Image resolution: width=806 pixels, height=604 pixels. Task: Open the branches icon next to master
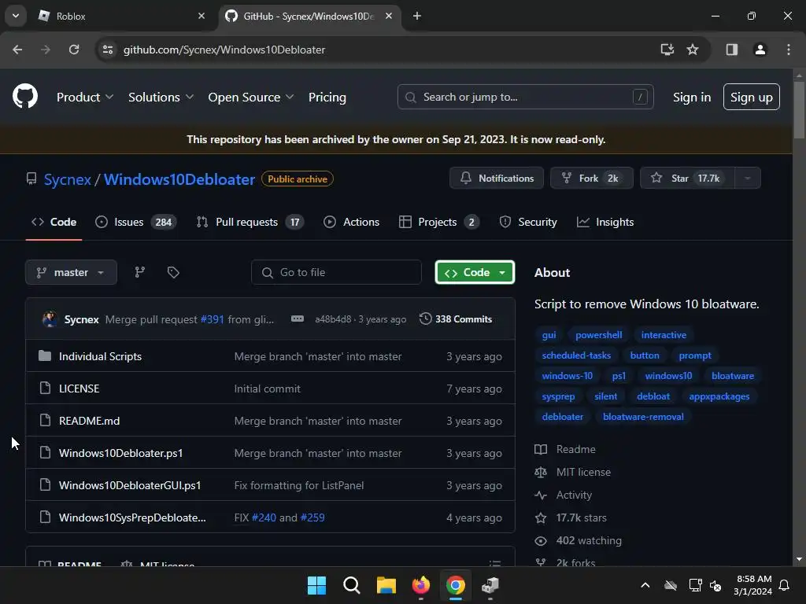(x=140, y=272)
